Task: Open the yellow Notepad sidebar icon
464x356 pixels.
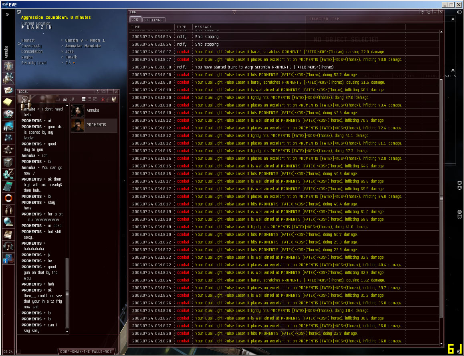Action: (8, 102)
